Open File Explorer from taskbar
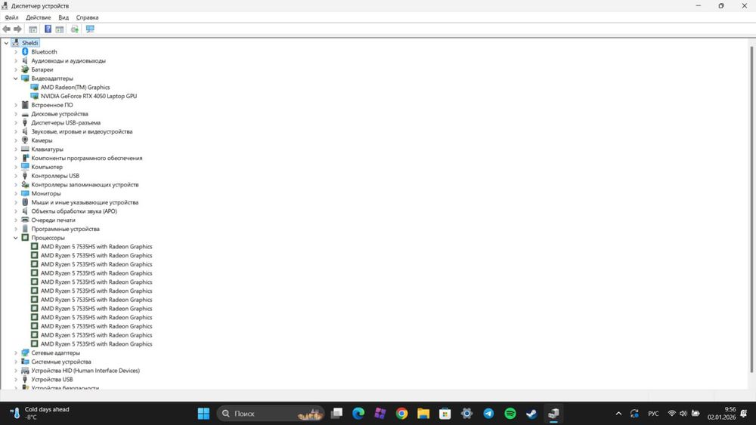 click(423, 414)
